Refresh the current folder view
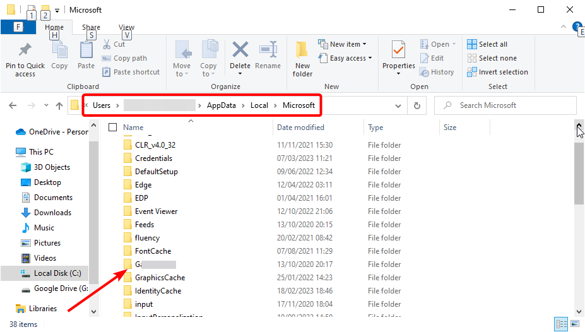 tap(417, 105)
